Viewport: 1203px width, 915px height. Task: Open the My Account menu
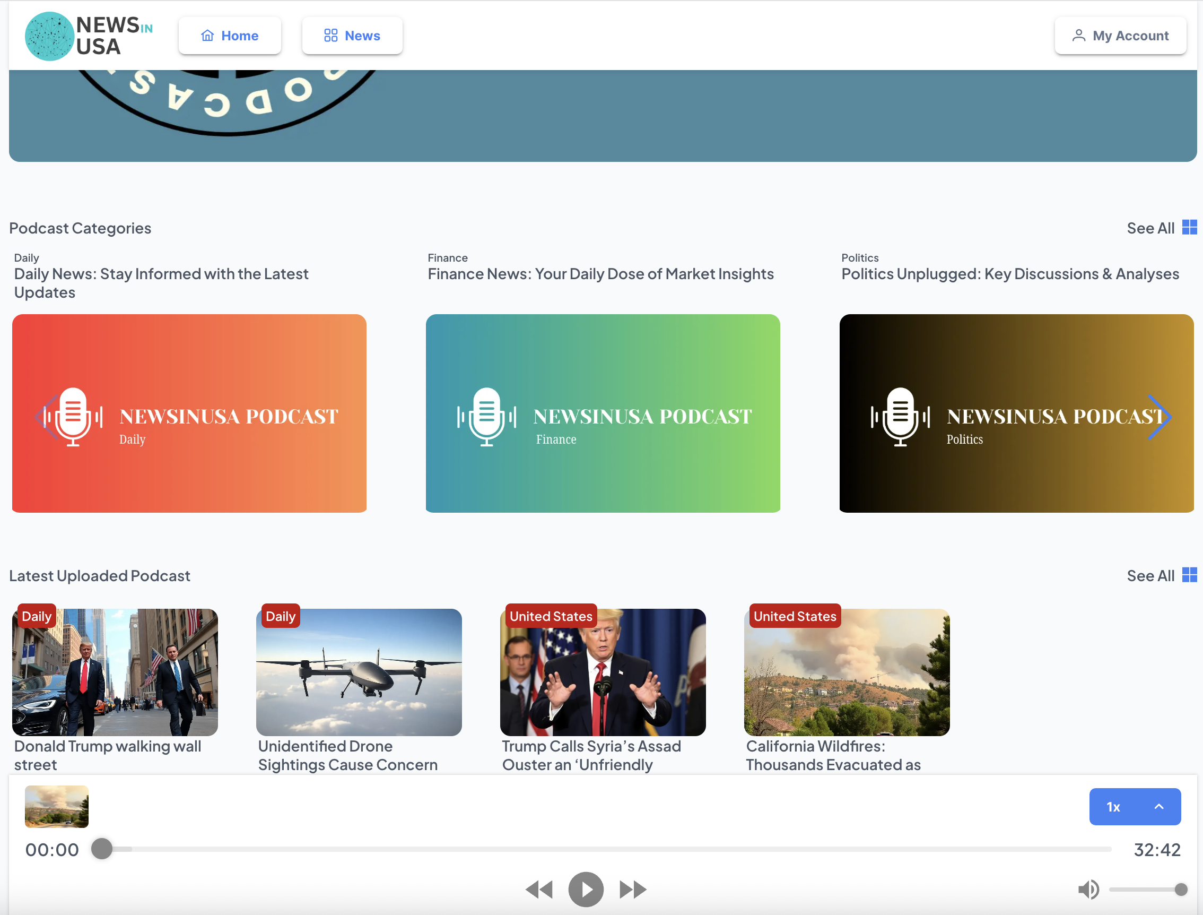[x=1120, y=36]
